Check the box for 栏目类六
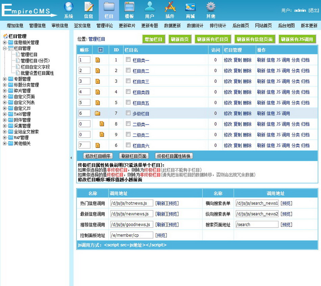Image resolution: width=321 pixels, height=286 pixels. click(128, 145)
